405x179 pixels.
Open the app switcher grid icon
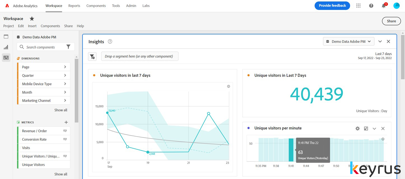click(x=358, y=6)
